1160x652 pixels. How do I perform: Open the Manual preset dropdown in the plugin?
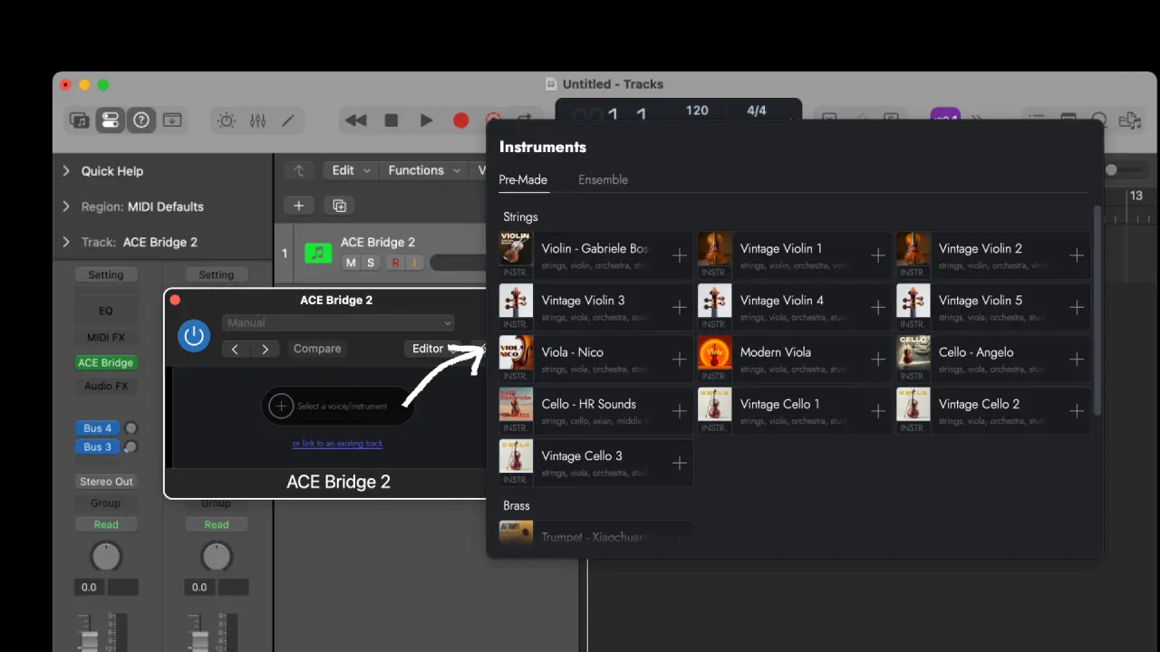point(338,322)
